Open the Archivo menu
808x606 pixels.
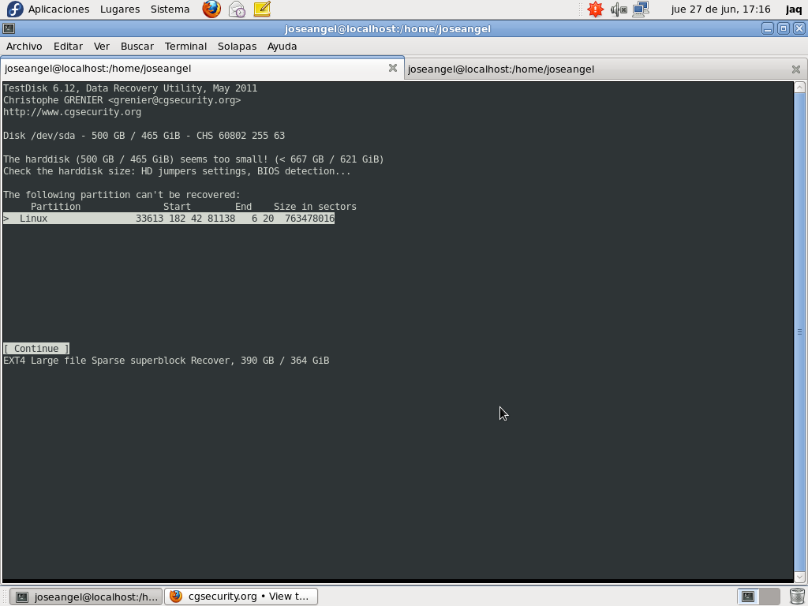coord(24,47)
